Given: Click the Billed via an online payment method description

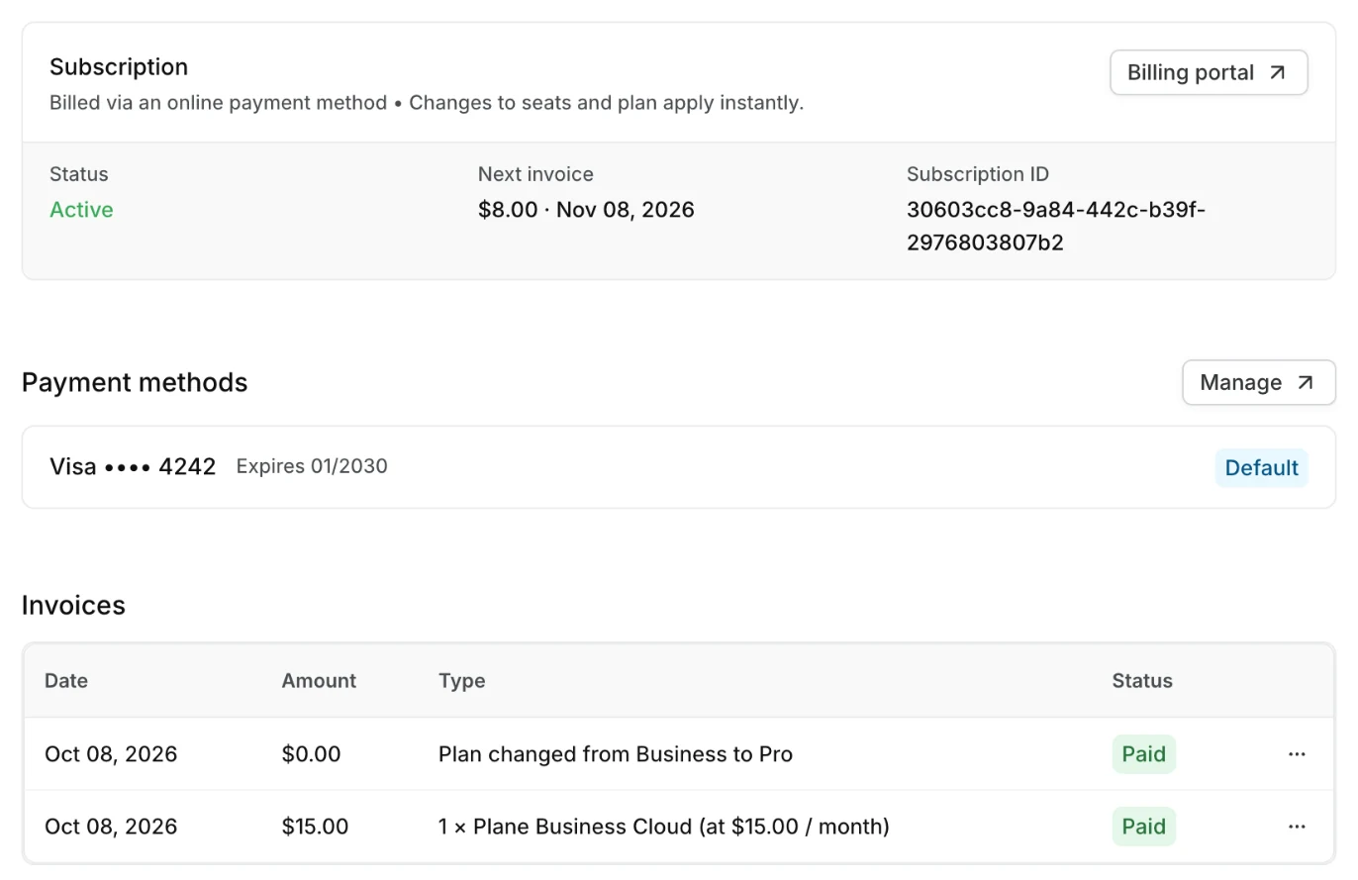Looking at the screenshot, I should click(x=427, y=103).
